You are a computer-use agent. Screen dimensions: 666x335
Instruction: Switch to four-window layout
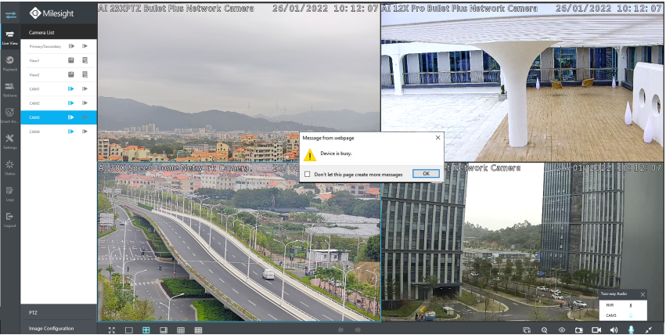[x=146, y=330]
